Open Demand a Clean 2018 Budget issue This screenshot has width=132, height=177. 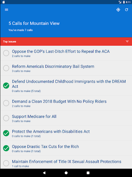66,103
